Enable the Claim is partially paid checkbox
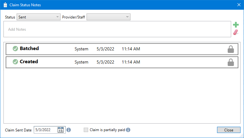 tap(86, 130)
